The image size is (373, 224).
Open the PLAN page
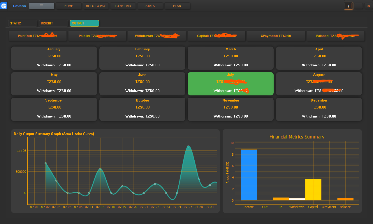[x=177, y=6]
